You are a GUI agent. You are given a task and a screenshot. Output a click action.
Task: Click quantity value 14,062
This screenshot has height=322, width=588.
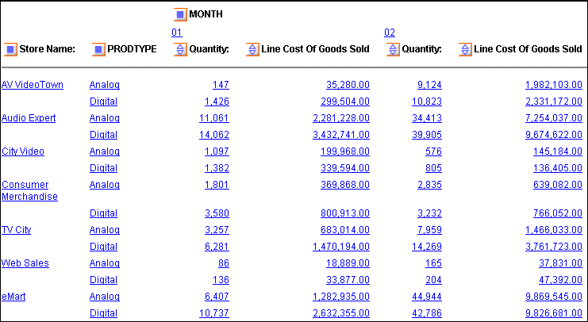(214, 135)
